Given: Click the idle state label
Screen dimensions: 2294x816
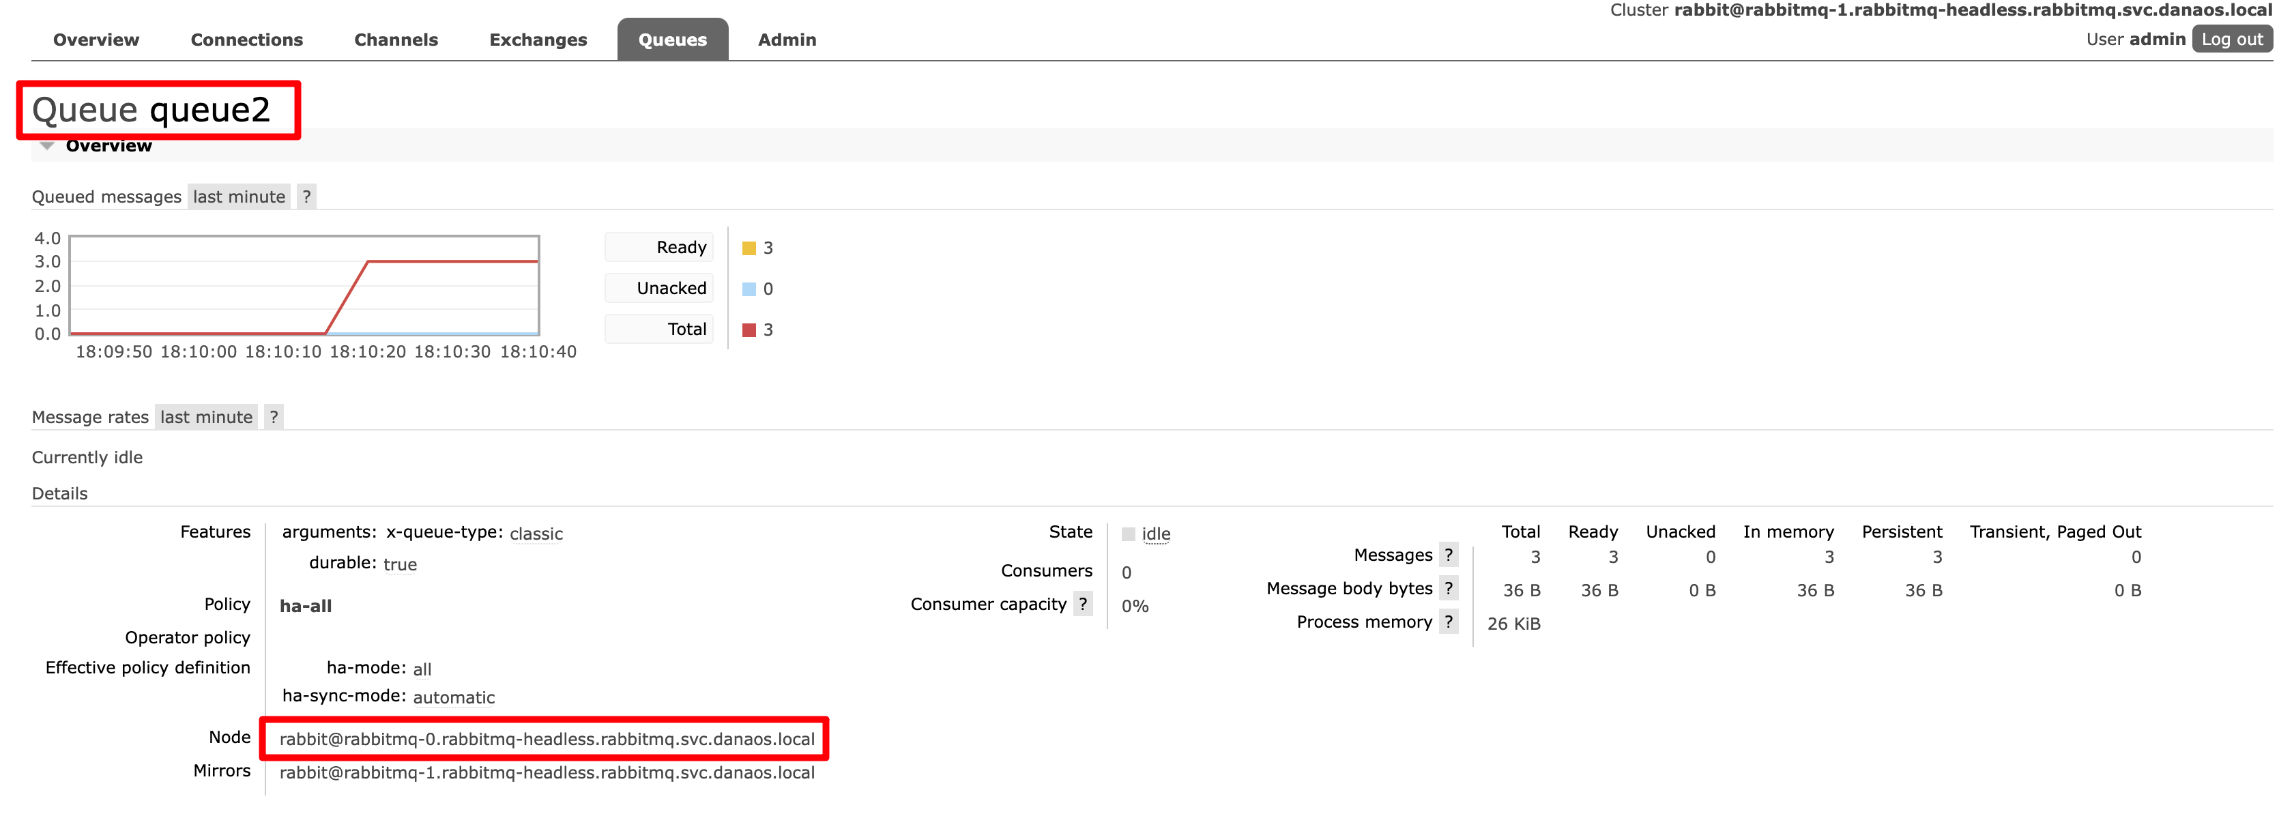Looking at the screenshot, I should click(1155, 534).
